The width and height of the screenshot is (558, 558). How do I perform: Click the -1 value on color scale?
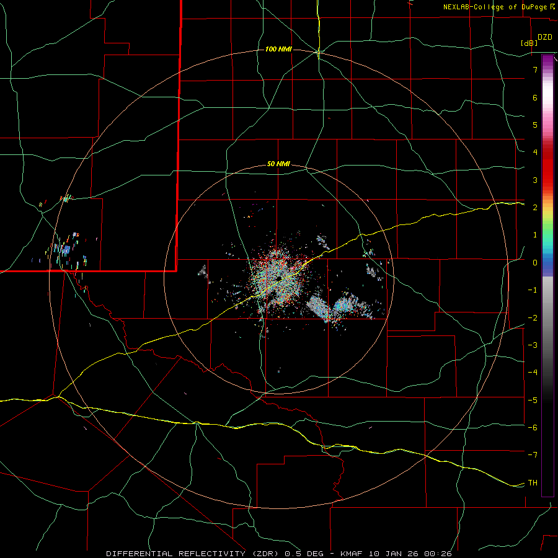[533, 290]
